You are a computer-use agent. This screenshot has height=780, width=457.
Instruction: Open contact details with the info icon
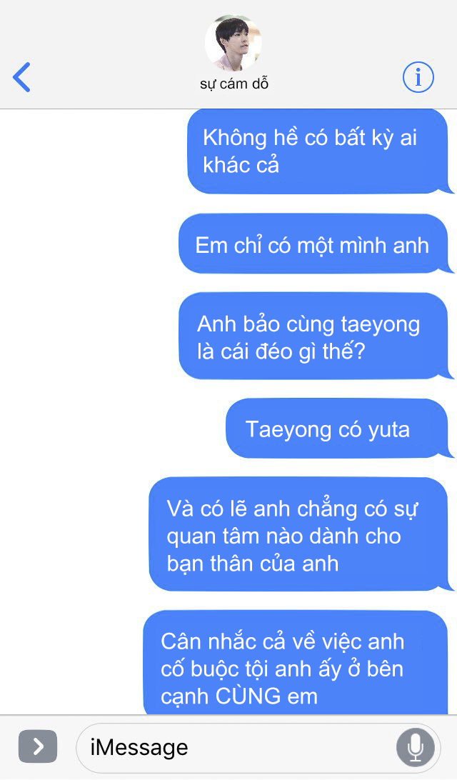(x=418, y=77)
